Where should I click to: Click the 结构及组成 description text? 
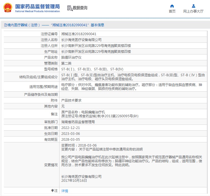(133, 77)
